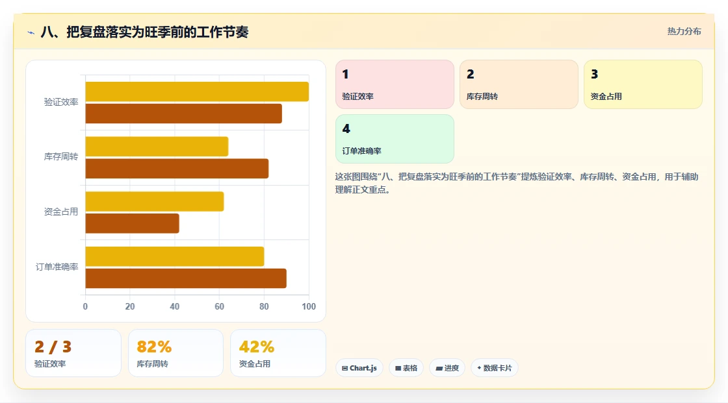Screen dimensions: 728x403
Task: Click the 20 tick on the x-axis
Action: click(130, 306)
